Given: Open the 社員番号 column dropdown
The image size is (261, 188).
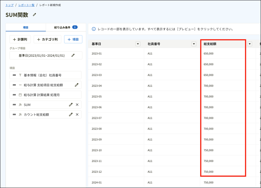Looking at the screenshot, I should [193, 44].
